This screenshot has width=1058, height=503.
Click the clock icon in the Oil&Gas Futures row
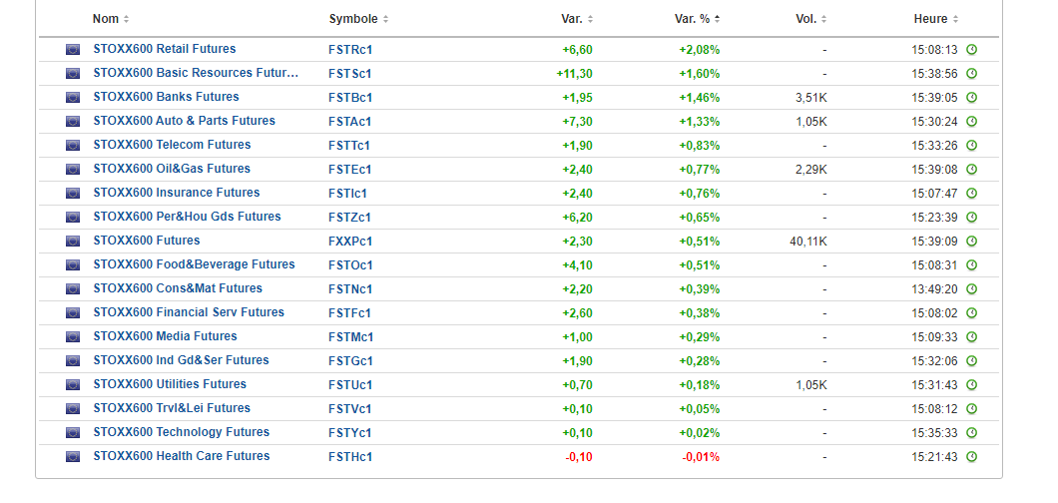(971, 169)
